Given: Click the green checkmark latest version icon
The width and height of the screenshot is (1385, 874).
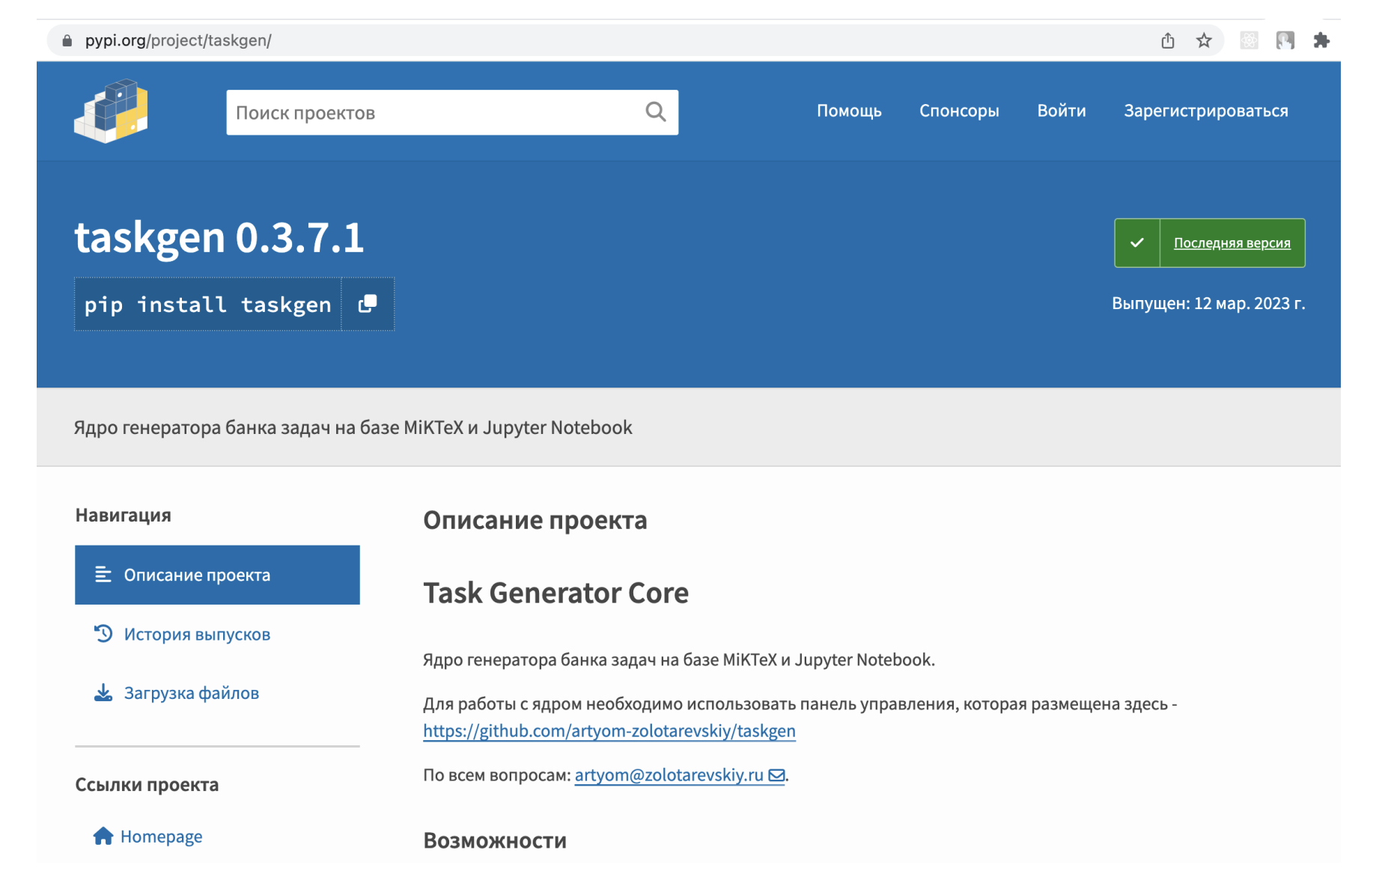Looking at the screenshot, I should (1136, 242).
